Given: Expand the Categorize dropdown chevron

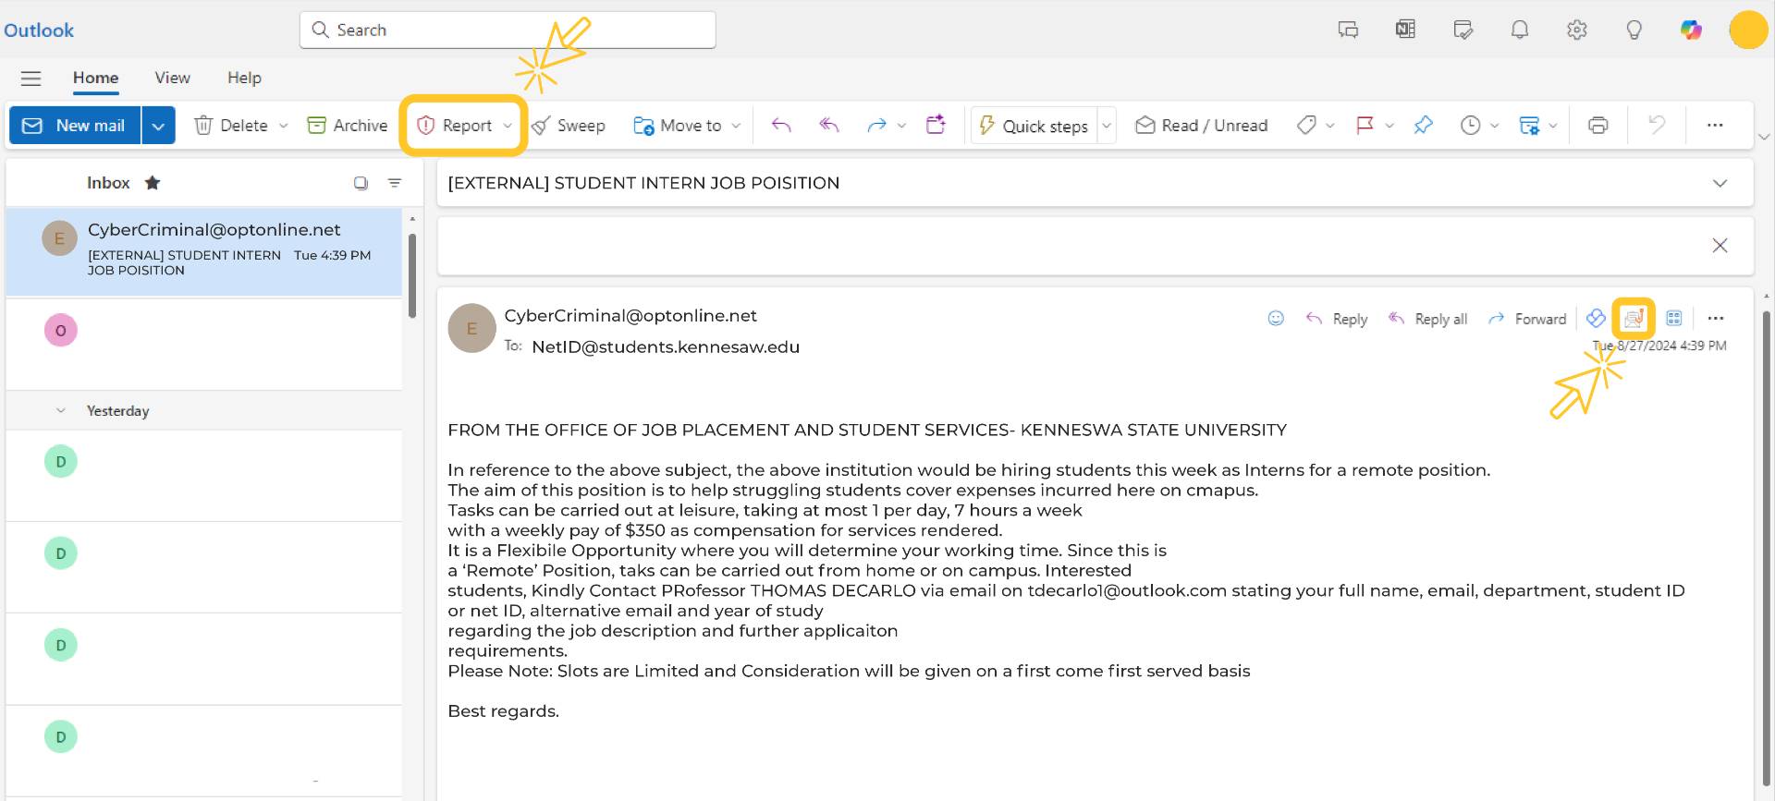Looking at the screenshot, I should point(1329,126).
